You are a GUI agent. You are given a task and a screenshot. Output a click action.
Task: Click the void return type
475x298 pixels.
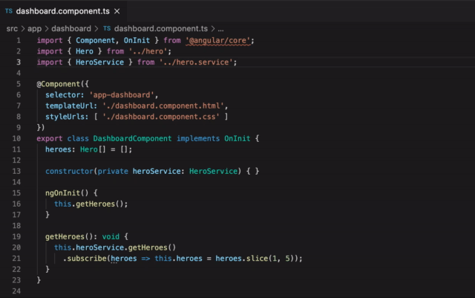[111, 237]
